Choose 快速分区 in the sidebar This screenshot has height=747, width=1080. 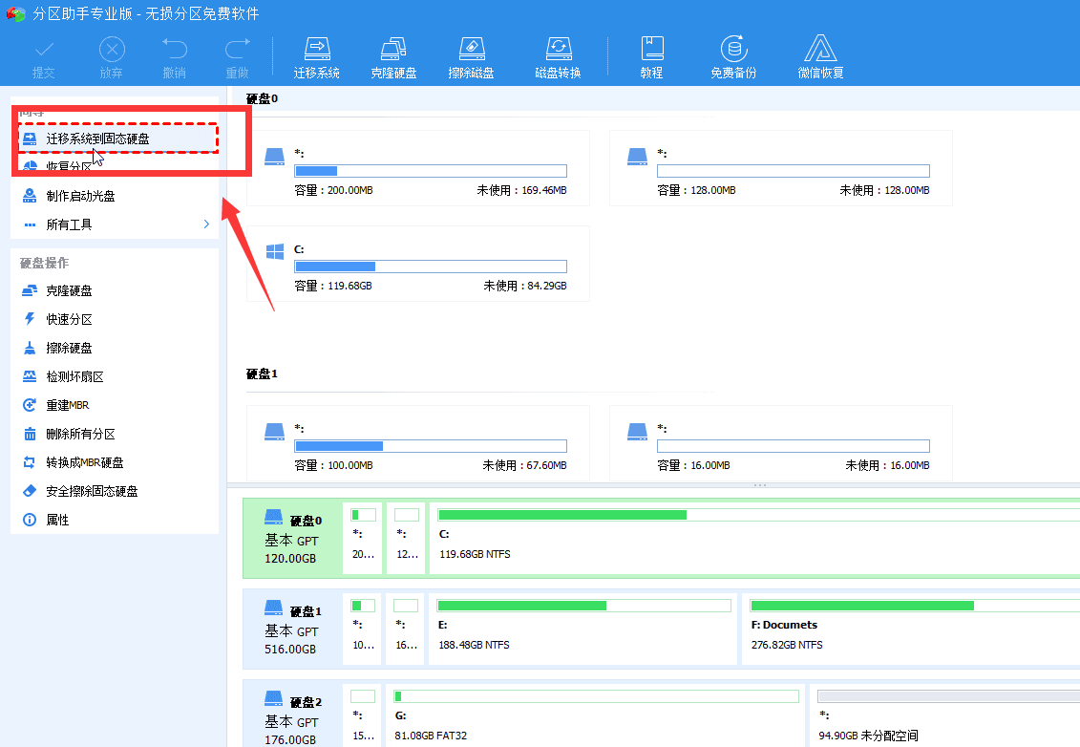point(115,319)
